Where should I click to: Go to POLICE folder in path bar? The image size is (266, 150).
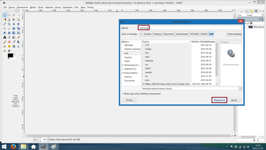click(x=204, y=34)
